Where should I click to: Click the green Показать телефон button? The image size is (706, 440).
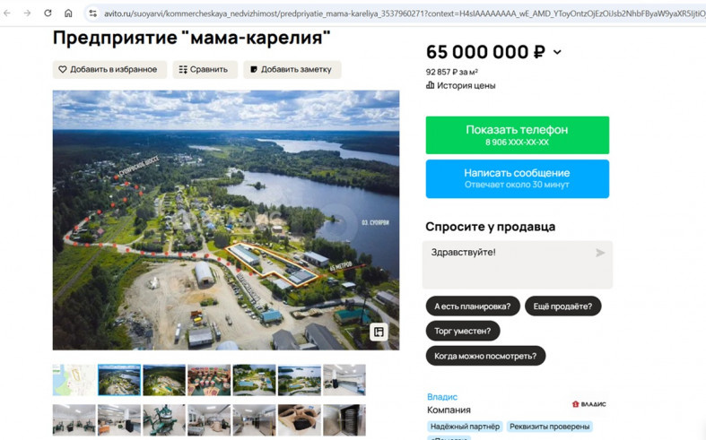pyautogui.click(x=518, y=135)
